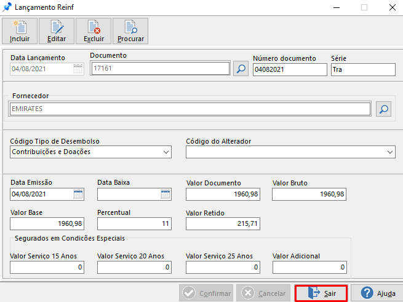This screenshot has width=403, height=302.
Task: Click the Percentual field showing 11
Action: coord(134,223)
